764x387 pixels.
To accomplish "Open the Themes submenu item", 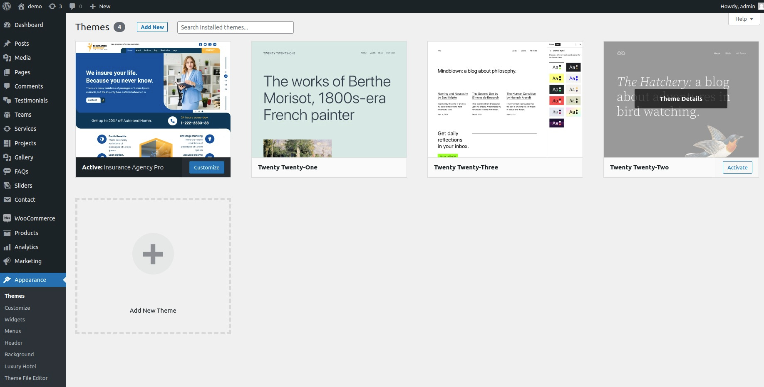I will 15,296.
